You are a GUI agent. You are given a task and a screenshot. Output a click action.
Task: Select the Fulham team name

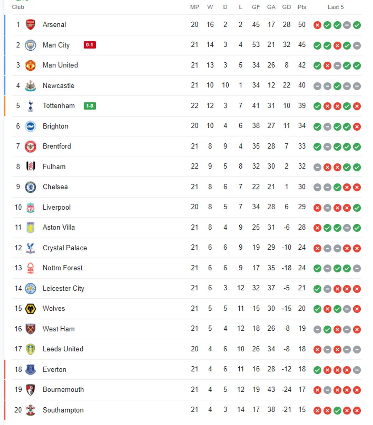(54, 167)
